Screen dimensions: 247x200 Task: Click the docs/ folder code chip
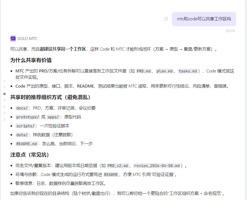tap(22, 108)
